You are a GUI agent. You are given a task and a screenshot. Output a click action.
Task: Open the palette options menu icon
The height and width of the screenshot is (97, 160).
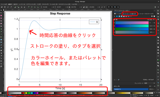(159, 93)
